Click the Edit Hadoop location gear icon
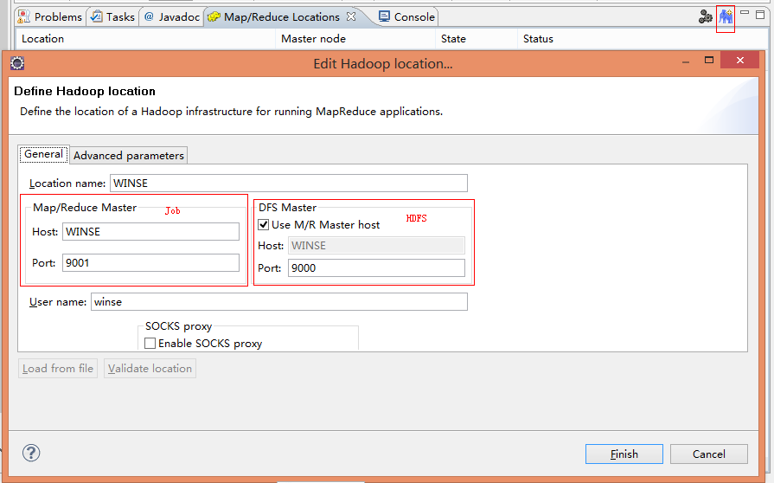The image size is (774, 483). pyautogui.click(x=705, y=16)
